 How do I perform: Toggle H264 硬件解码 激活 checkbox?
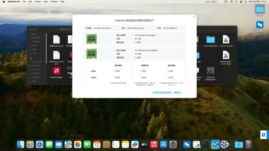point(115,71)
